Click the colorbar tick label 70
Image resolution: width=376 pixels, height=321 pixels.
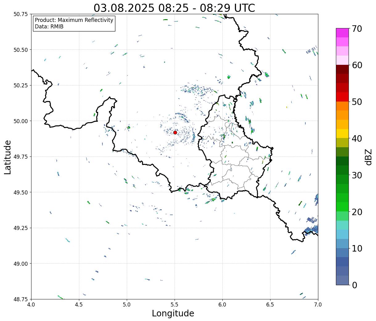tap(357, 29)
